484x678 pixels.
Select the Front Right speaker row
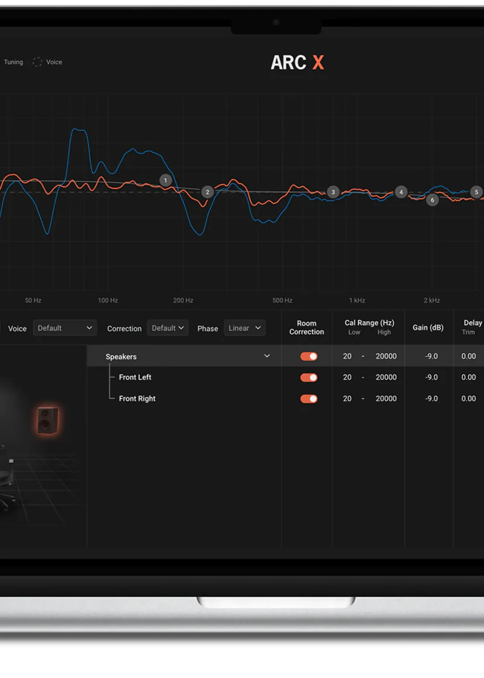pyautogui.click(x=137, y=399)
